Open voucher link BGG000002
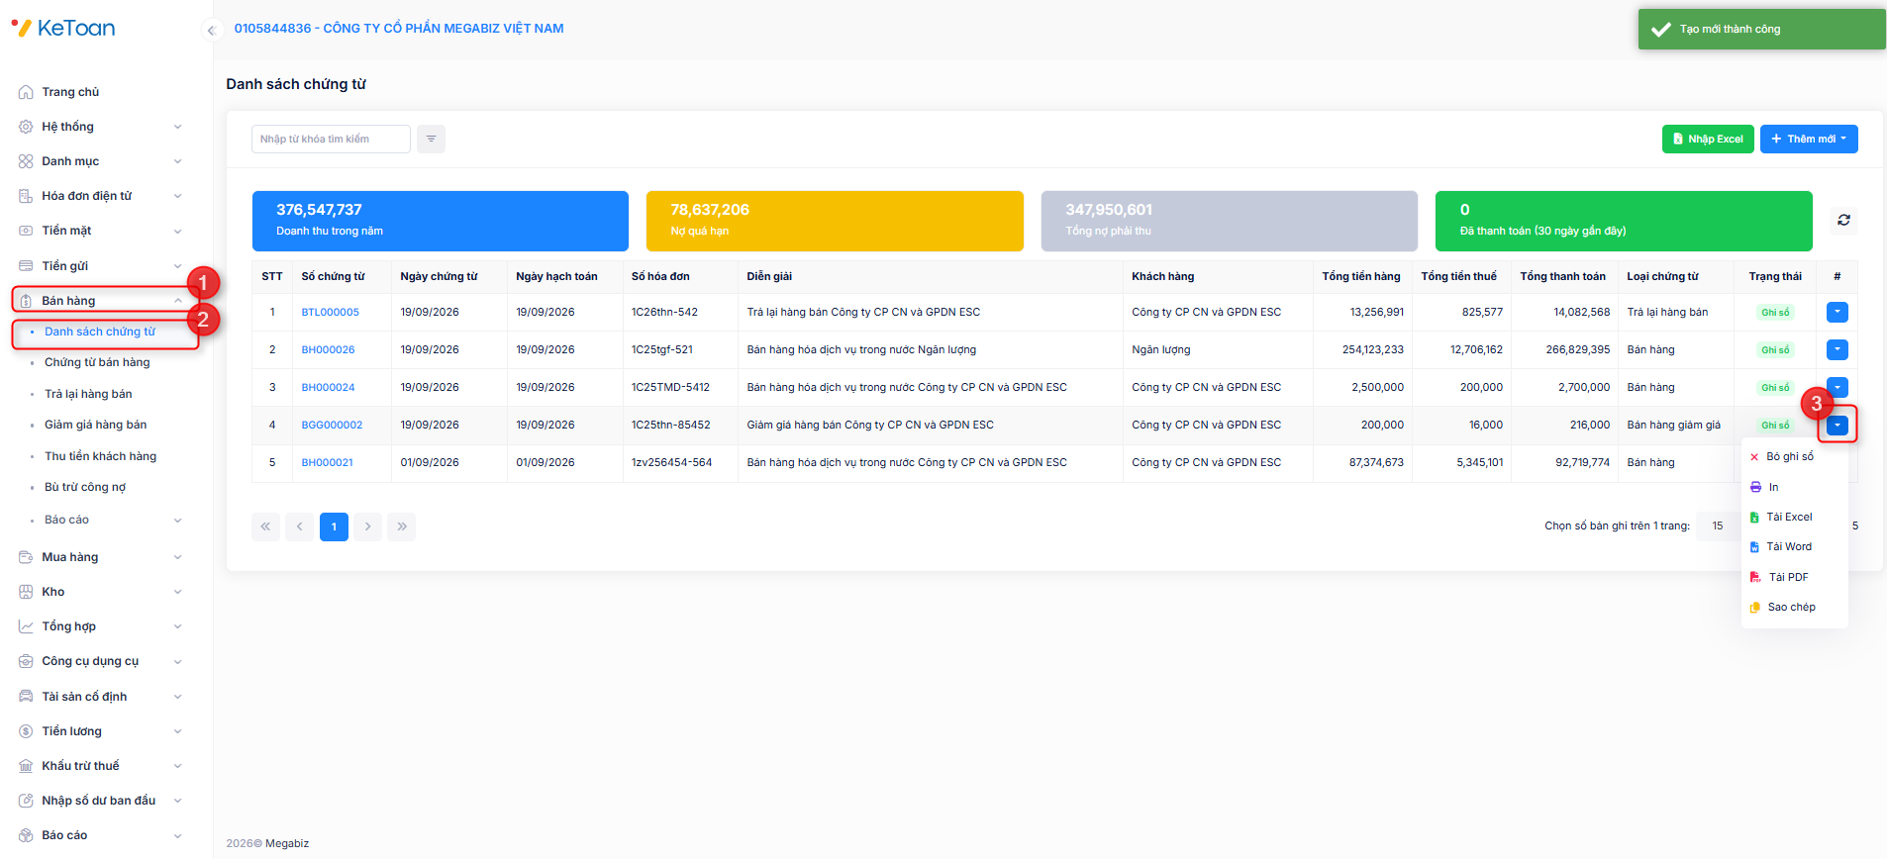This screenshot has width=1887, height=859. [x=332, y=425]
